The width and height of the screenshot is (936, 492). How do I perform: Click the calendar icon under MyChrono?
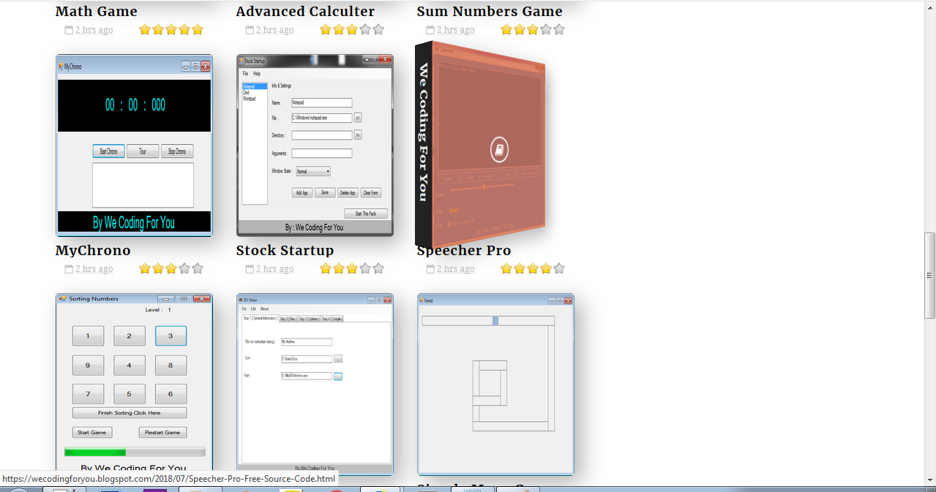pyautogui.click(x=69, y=269)
